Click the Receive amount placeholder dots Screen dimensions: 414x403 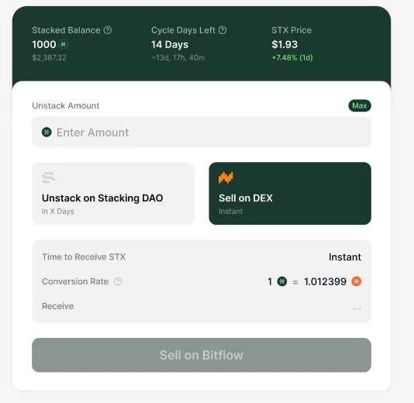coord(357,308)
